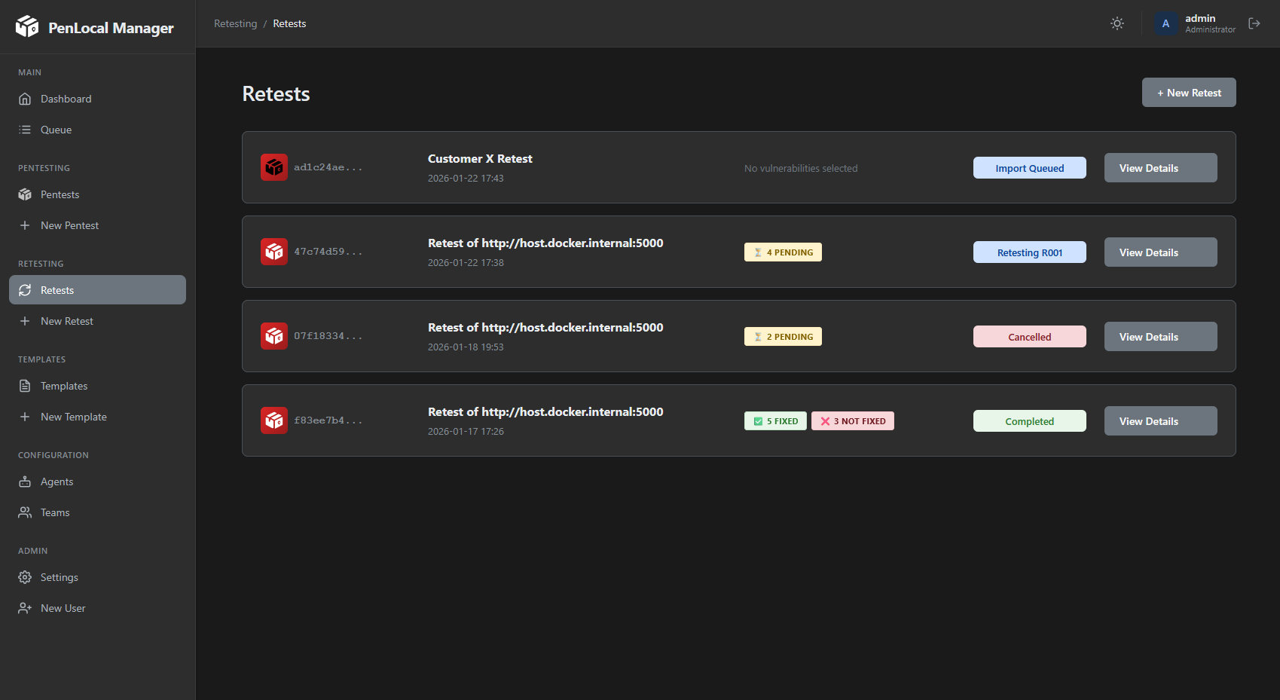Select the Agents icon under Configuration

(x=25, y=481)
